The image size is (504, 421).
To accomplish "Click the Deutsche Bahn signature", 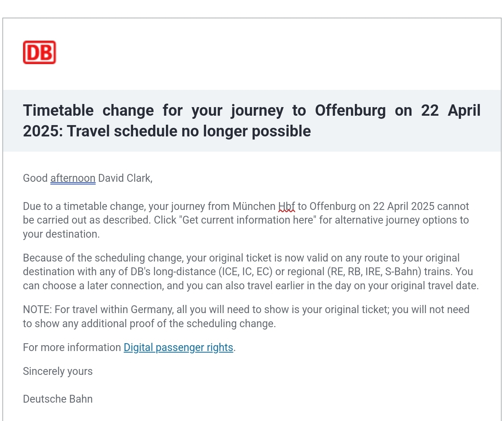I will 58,399.
